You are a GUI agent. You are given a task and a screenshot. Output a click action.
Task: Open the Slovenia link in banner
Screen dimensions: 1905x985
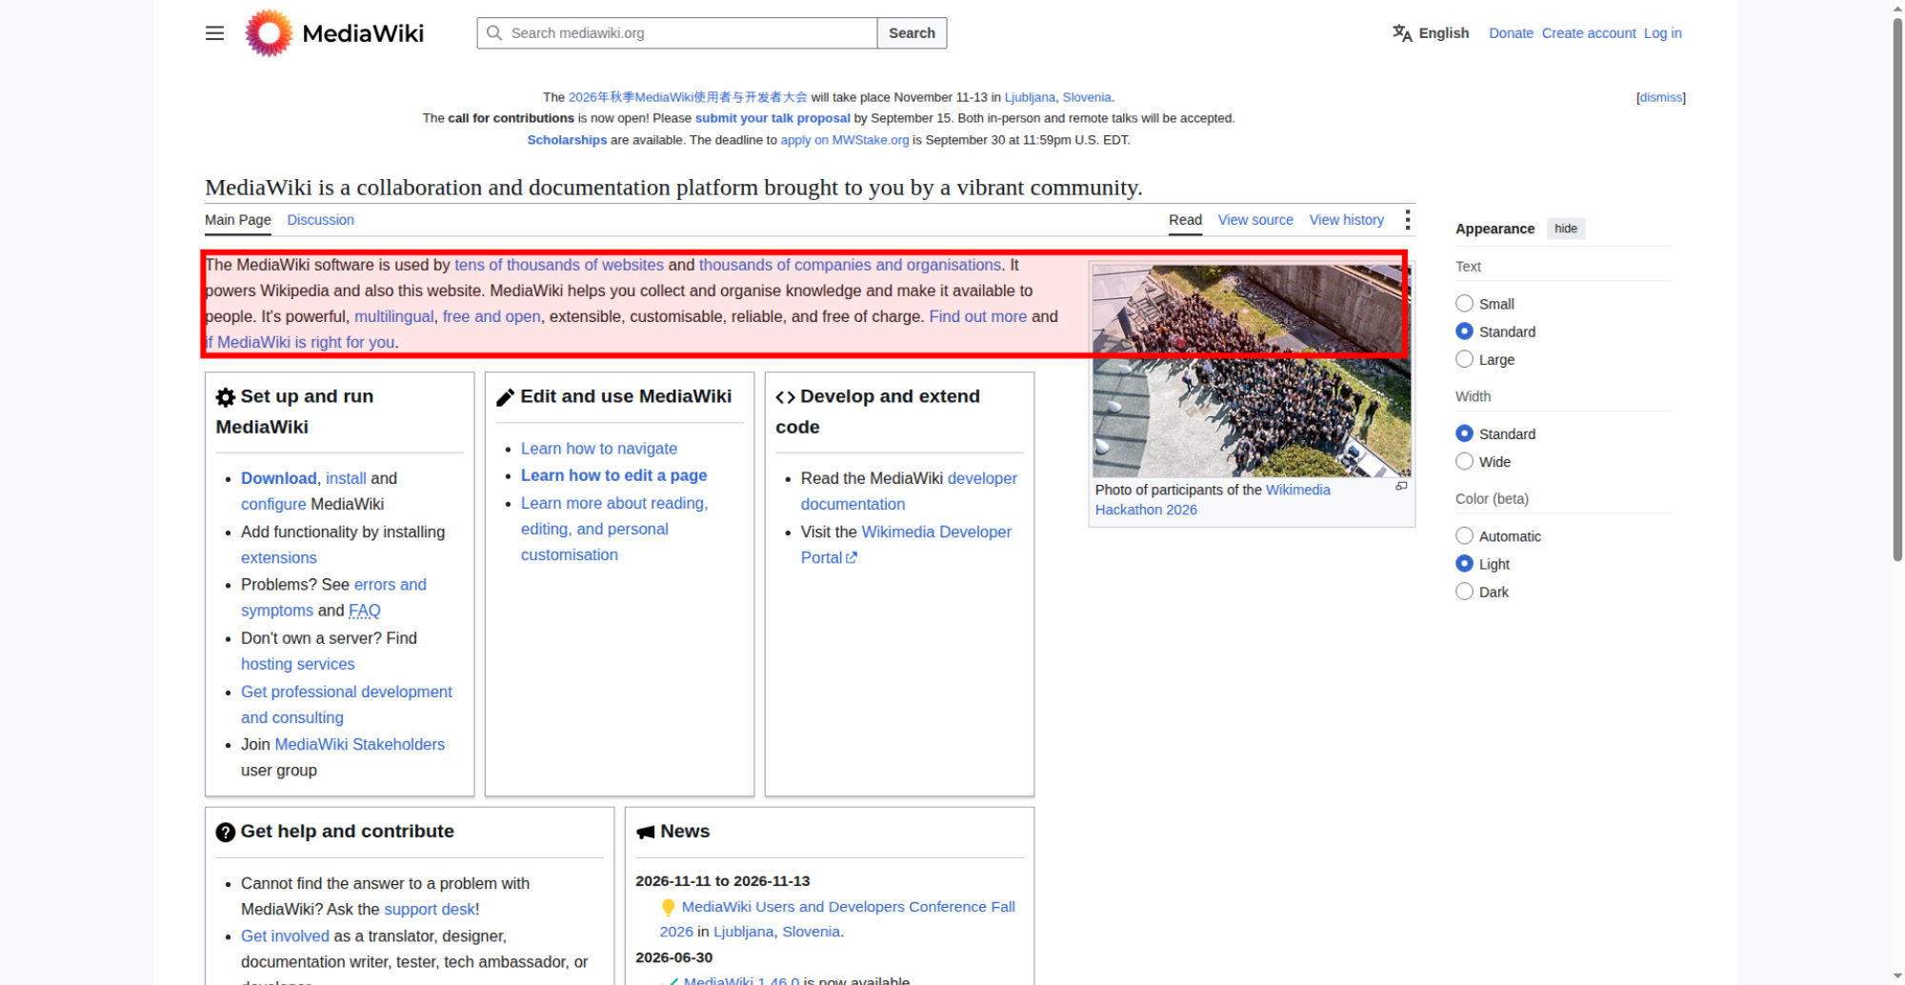click(x=1086, y=97)
